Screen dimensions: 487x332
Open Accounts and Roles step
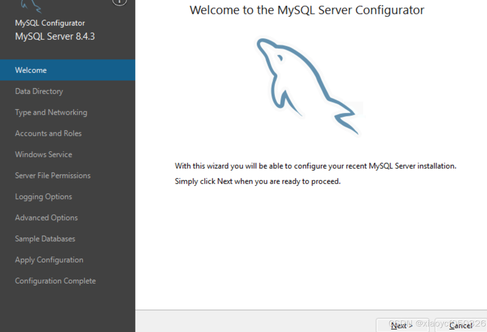68,133
